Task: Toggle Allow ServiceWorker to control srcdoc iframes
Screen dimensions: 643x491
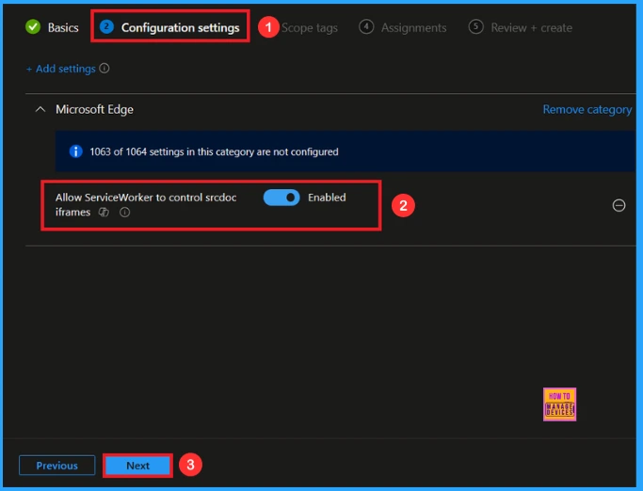Action: click(281, 198)
